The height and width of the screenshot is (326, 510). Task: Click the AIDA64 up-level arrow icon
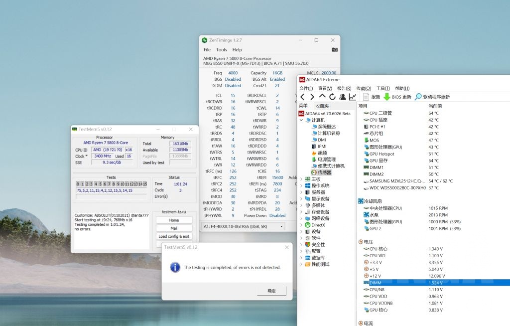click(322, 97)
